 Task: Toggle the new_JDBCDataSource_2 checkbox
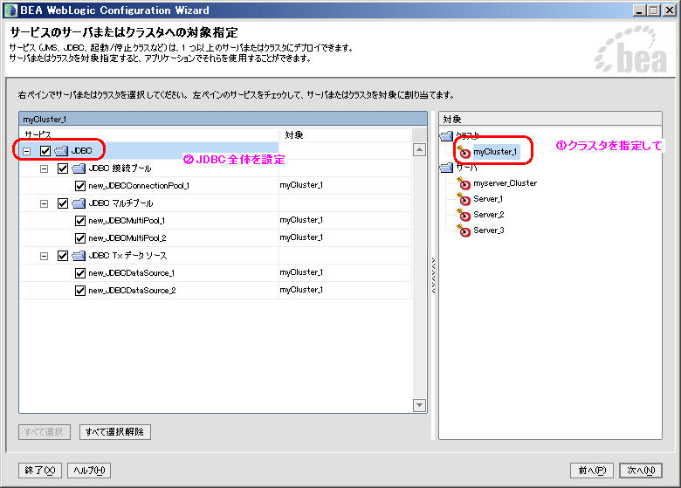click(x=80, y=291)
